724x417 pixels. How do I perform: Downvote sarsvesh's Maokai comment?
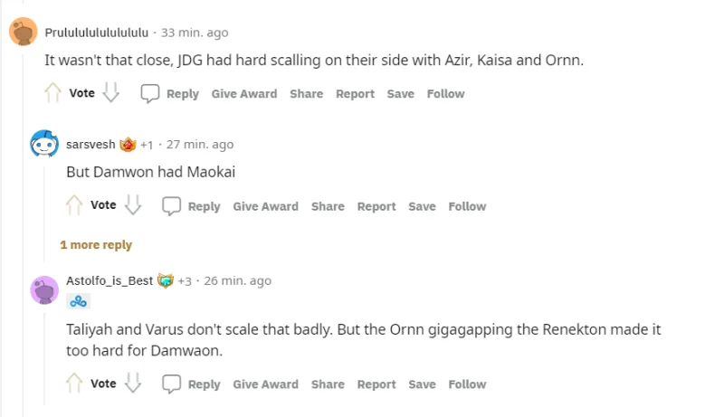coord(133,206)
